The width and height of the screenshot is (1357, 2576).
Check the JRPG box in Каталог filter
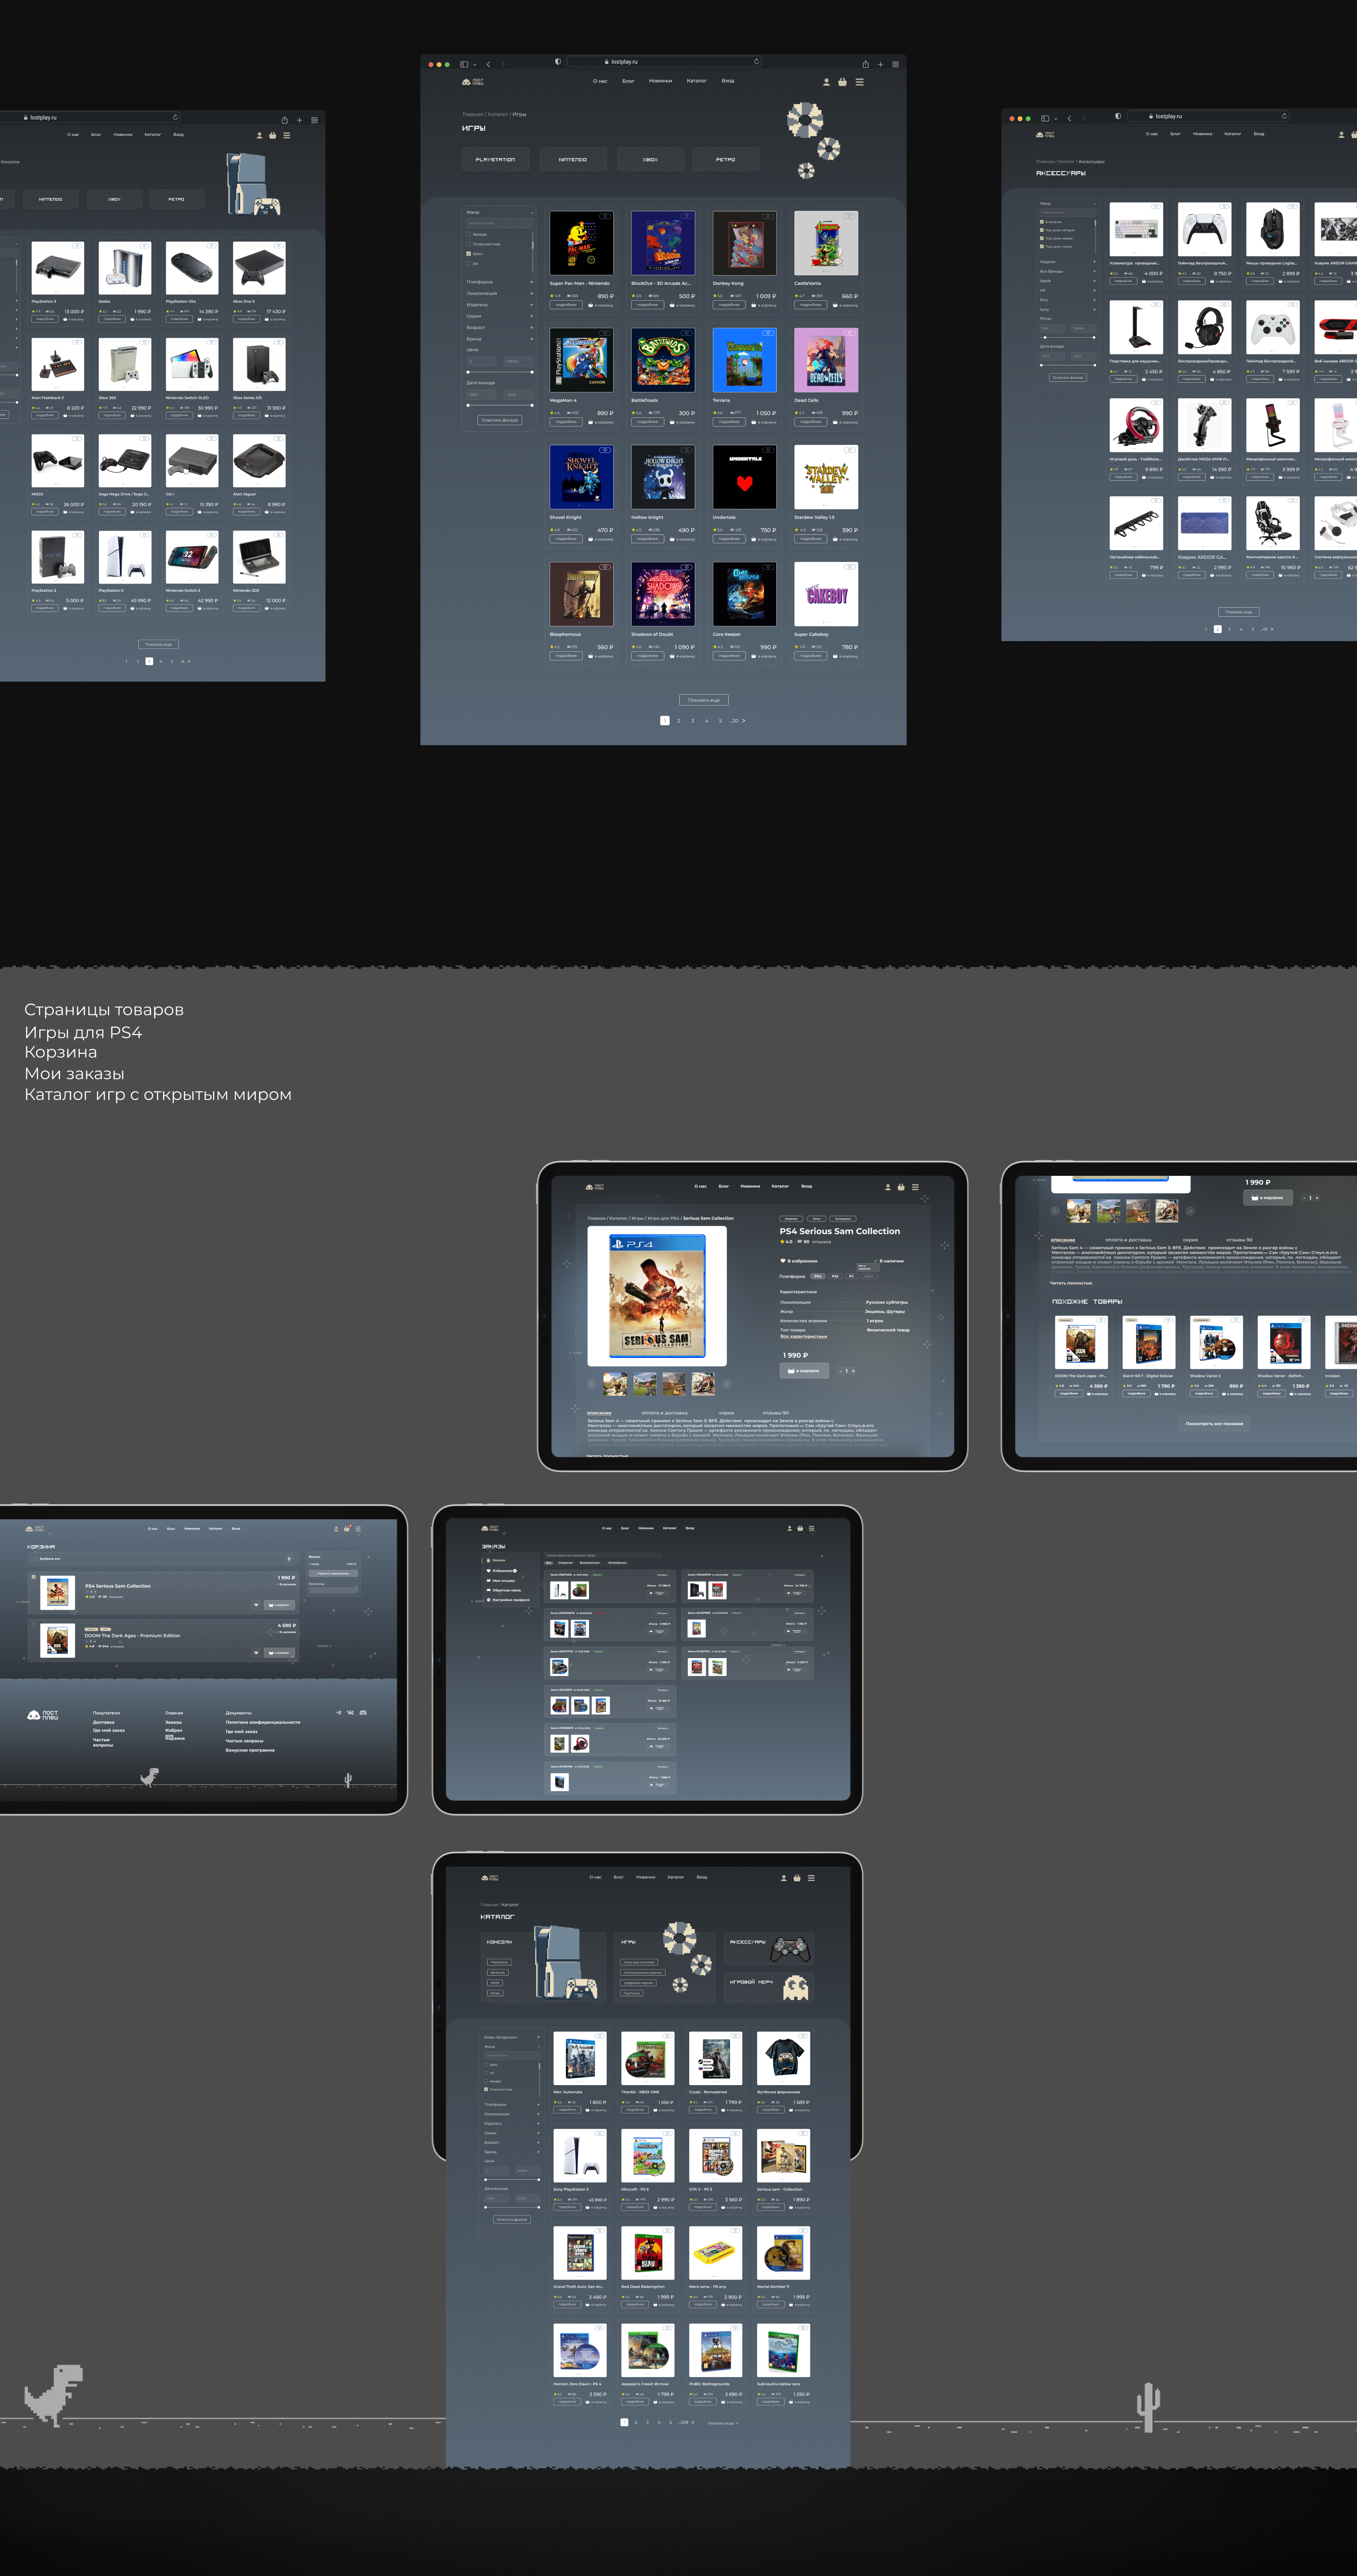487,2064
